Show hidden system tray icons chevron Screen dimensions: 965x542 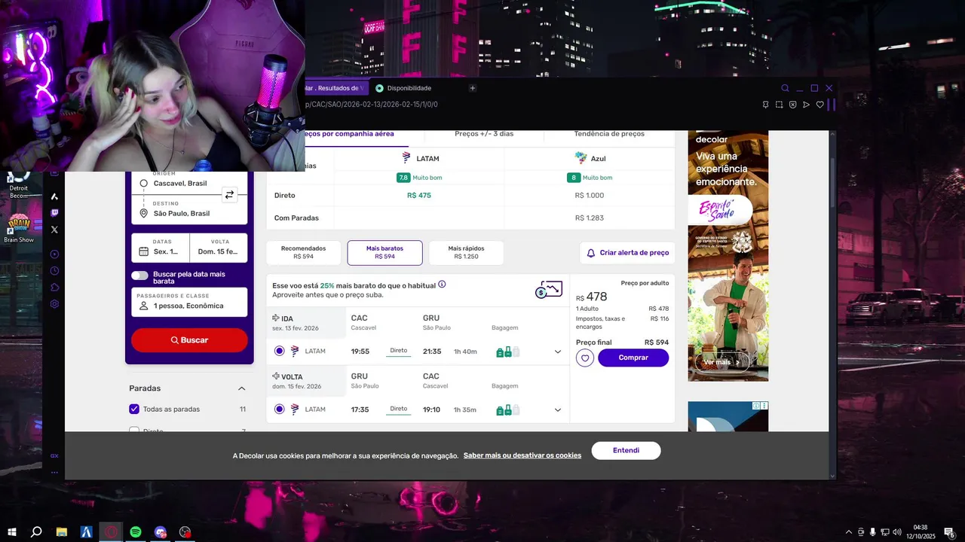(x=849, y=532)
